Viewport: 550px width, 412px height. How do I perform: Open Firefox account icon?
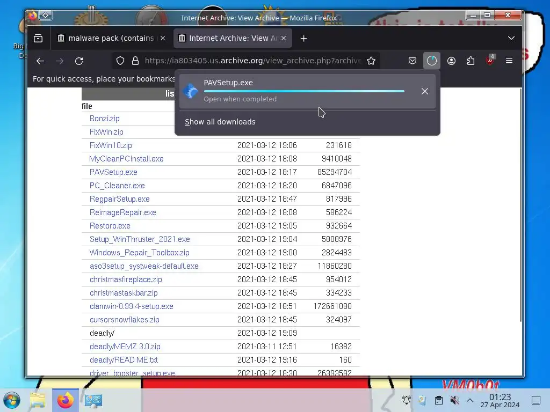451,61
